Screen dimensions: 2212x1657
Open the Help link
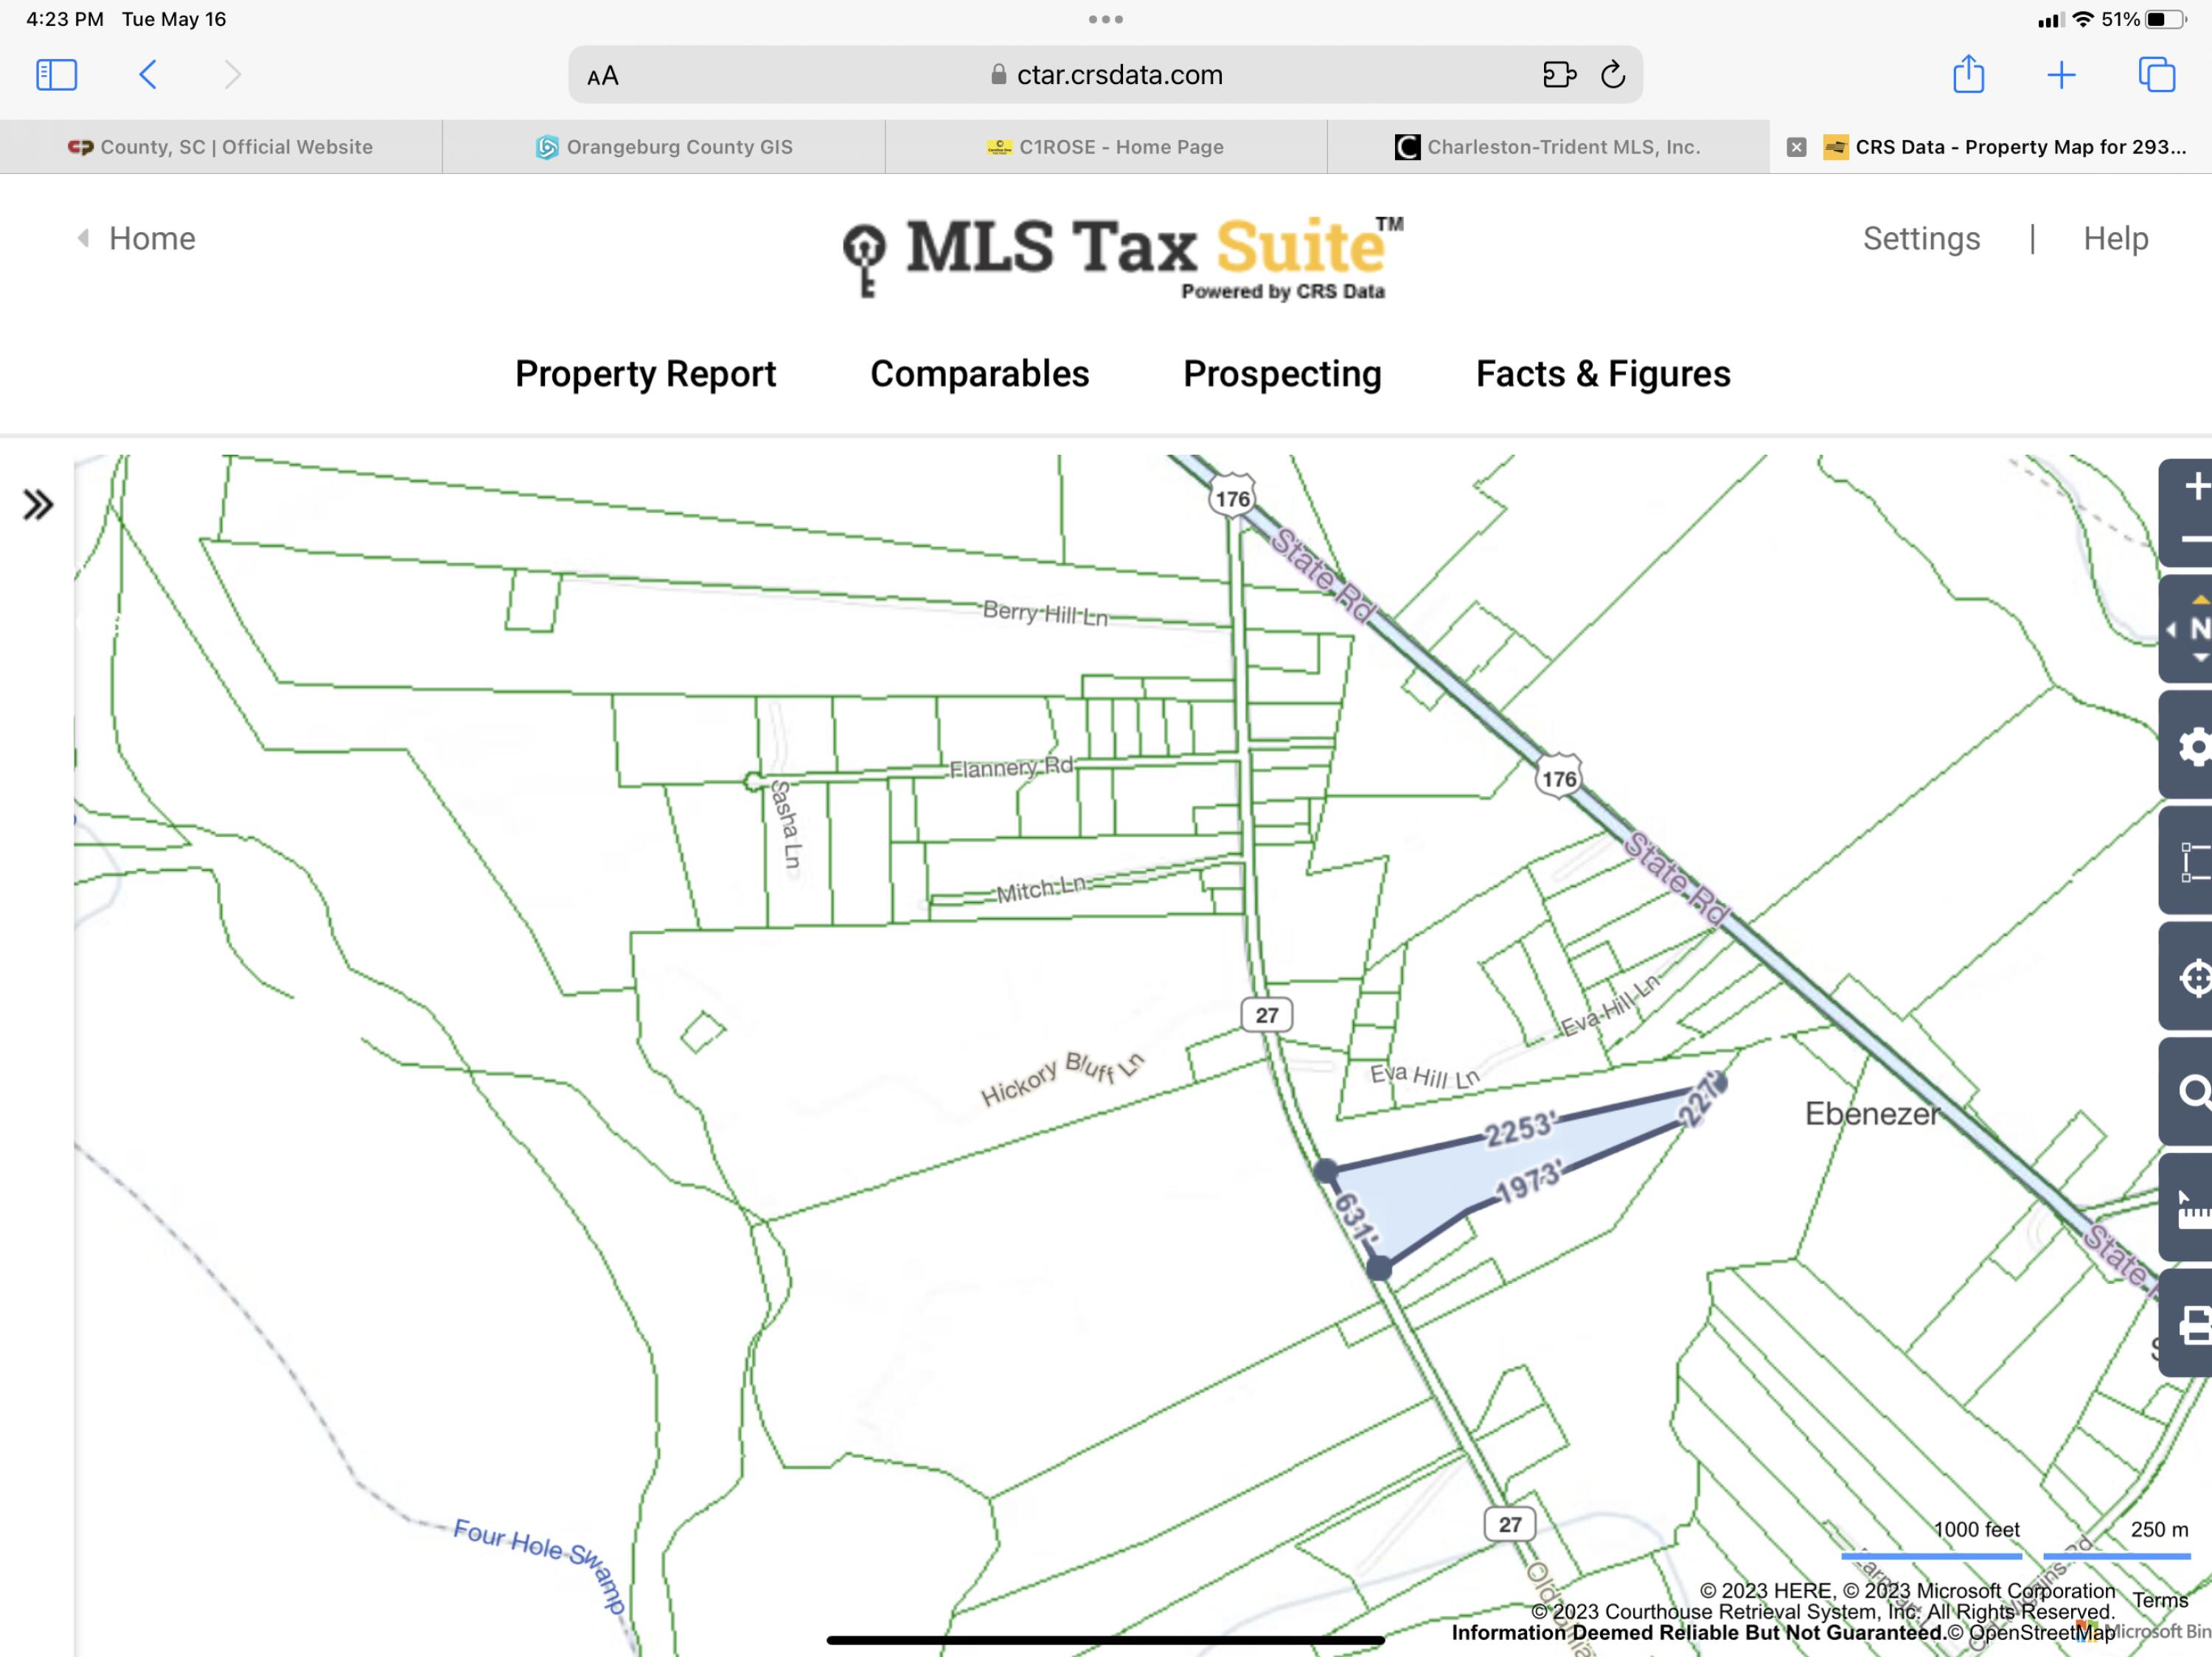(x=2115, y=239)
